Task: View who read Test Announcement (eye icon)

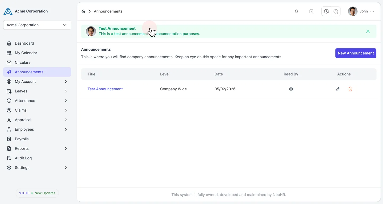Action: click(291, 89)
